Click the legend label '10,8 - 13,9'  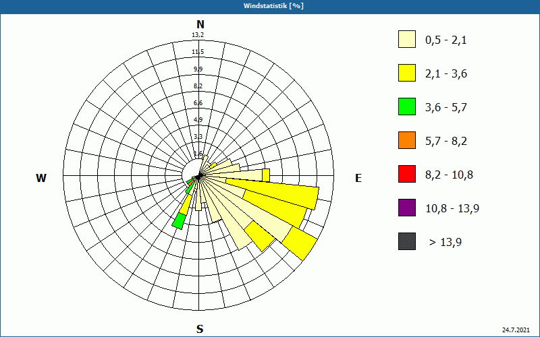point(452,209)
